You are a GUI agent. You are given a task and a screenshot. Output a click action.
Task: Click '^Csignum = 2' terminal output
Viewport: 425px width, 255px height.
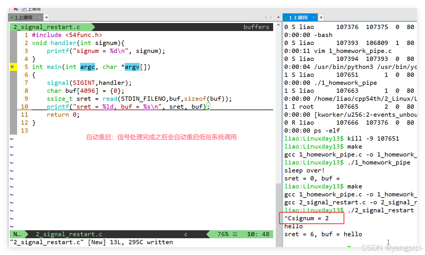point(307,218)
